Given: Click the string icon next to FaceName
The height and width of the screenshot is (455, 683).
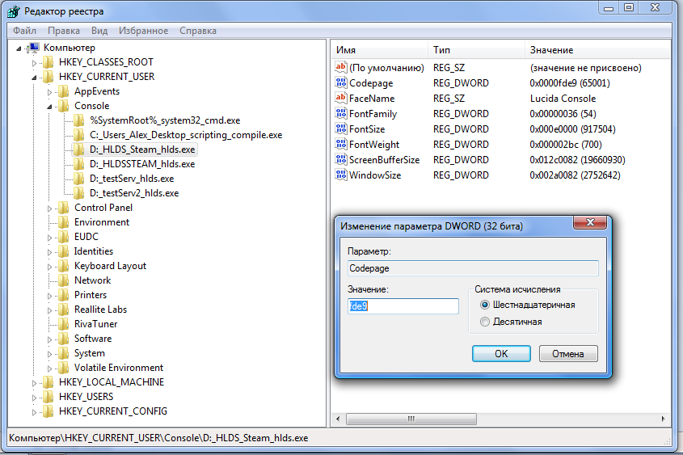Looking at the screenshot, I should click(x=341, y=98).
